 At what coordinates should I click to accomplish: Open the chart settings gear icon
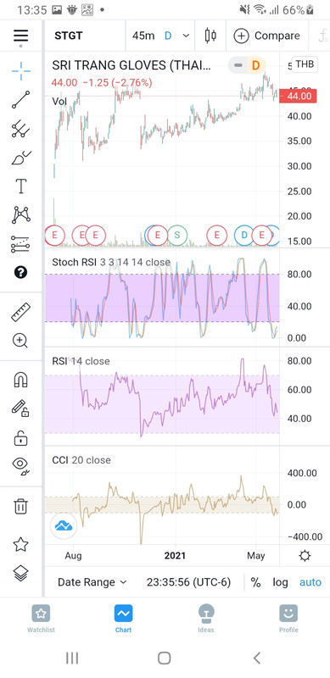pos(305,556)
